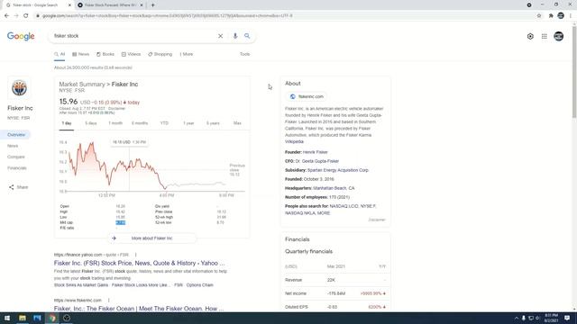Screen dimensions: 577x324
Task: Click Dr. Geeta Gupta-Fisker link
Action: click(x=316, y=161)
